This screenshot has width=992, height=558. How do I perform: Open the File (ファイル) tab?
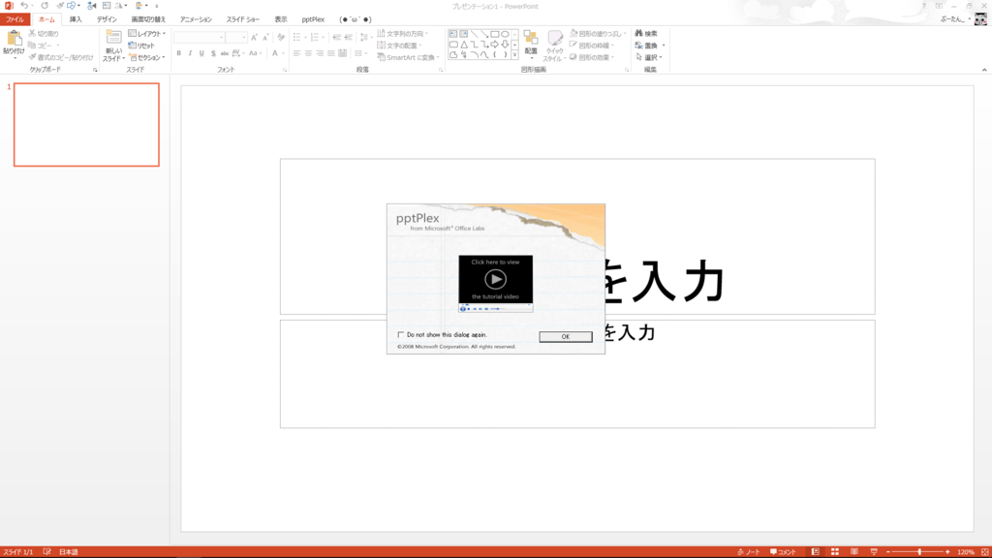[x=15, y=19]
